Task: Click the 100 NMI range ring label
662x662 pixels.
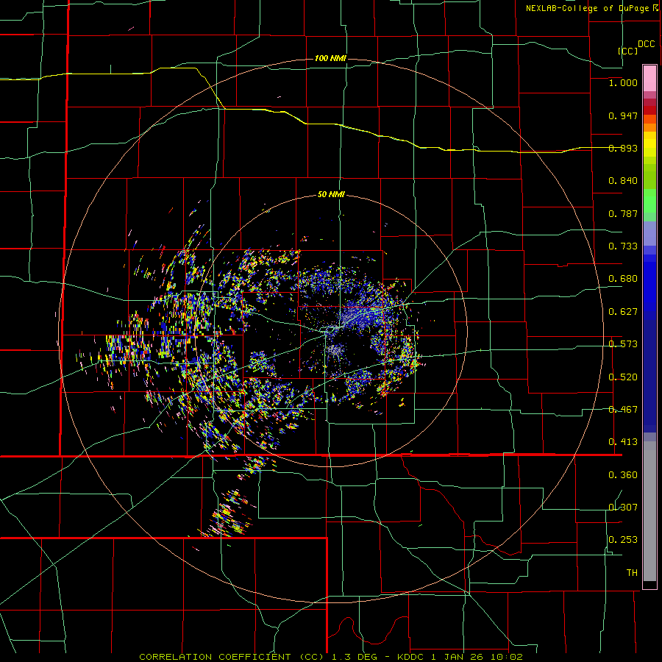Action: point(330,58)
